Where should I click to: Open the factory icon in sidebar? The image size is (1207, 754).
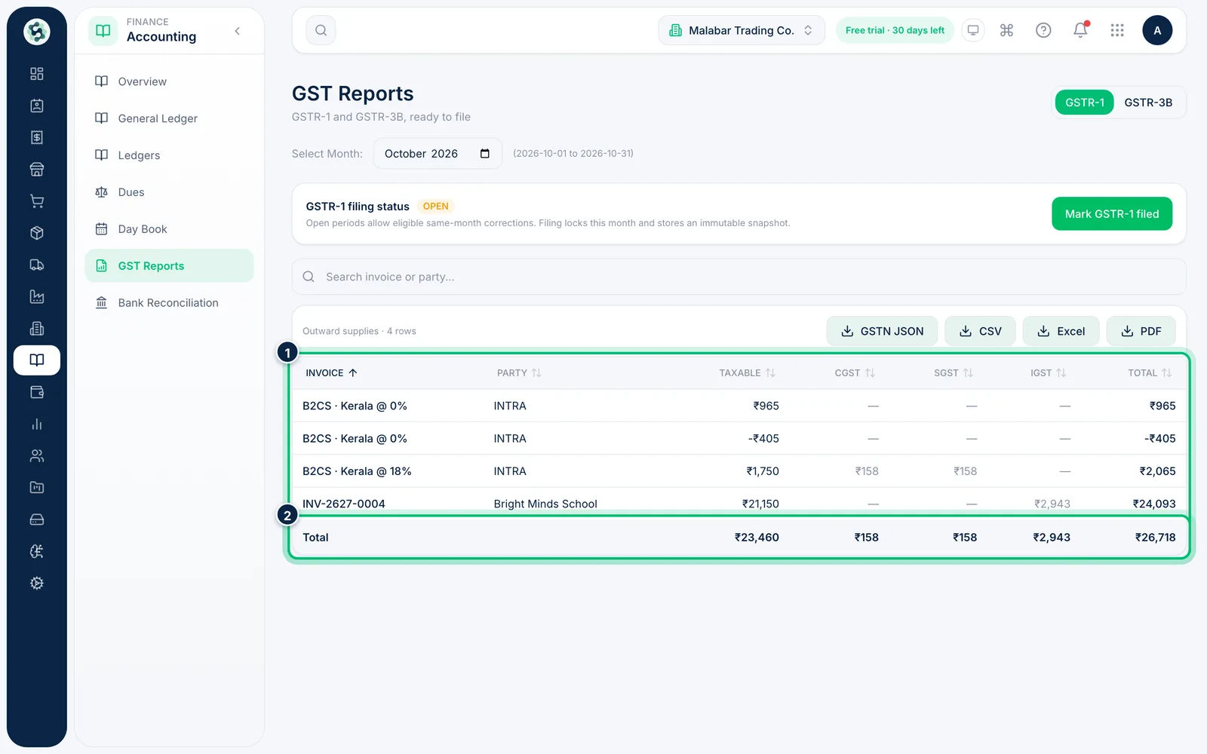point(36,296)
